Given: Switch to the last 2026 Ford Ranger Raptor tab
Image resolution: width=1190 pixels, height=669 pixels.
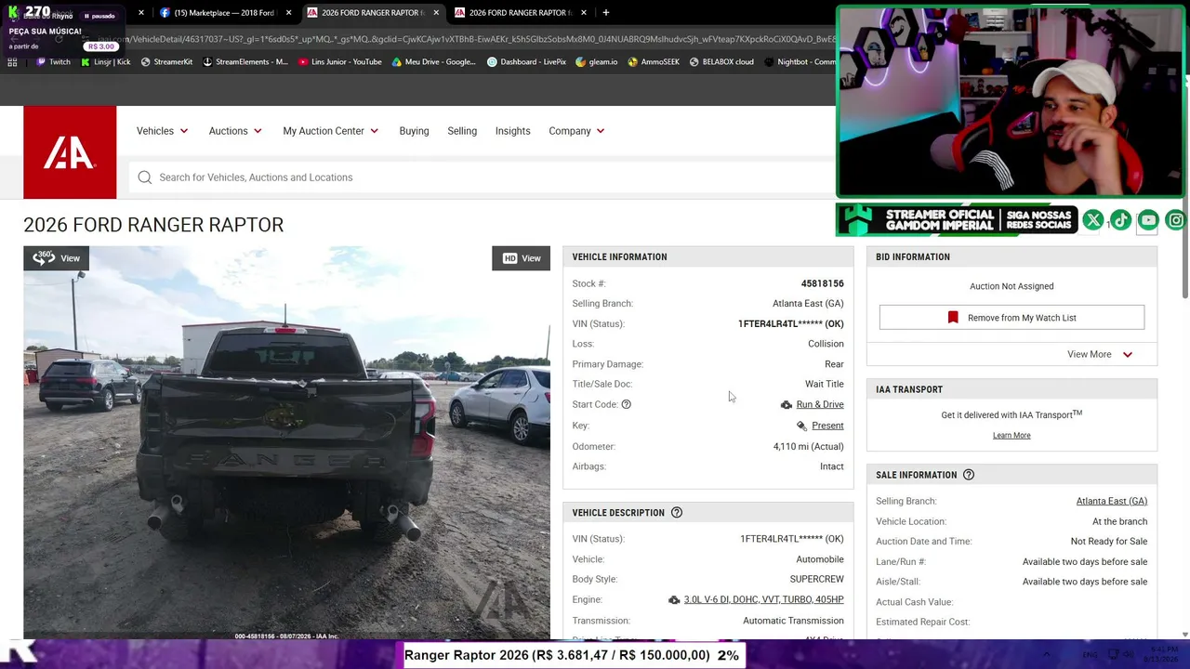Looking at the screenshot, I should point(519,13).
